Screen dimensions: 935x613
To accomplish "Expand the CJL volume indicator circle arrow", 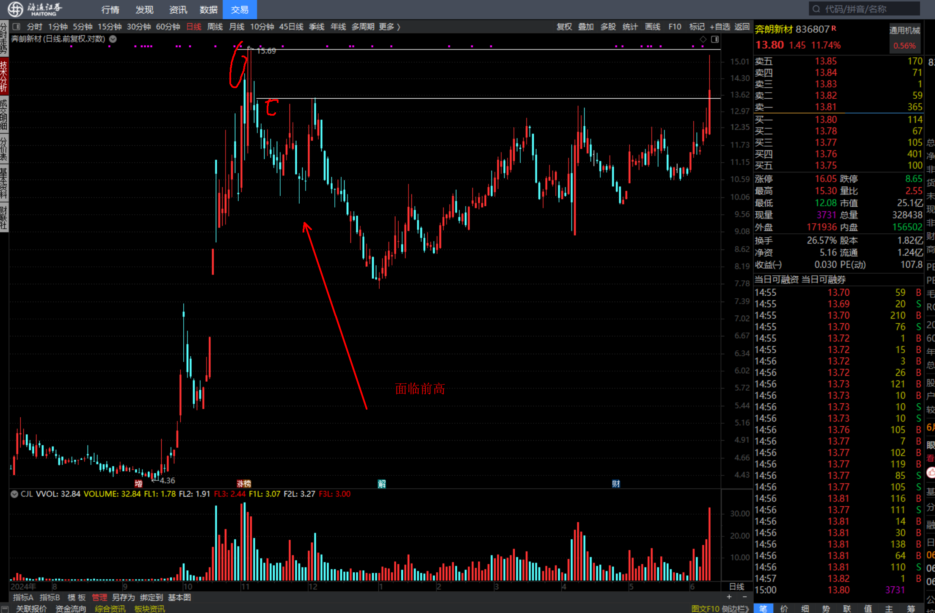I will pos(14,494).
